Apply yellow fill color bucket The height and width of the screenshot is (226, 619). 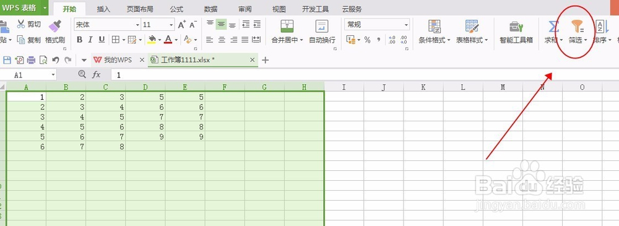pyautogui.click(x=152, y=40)
